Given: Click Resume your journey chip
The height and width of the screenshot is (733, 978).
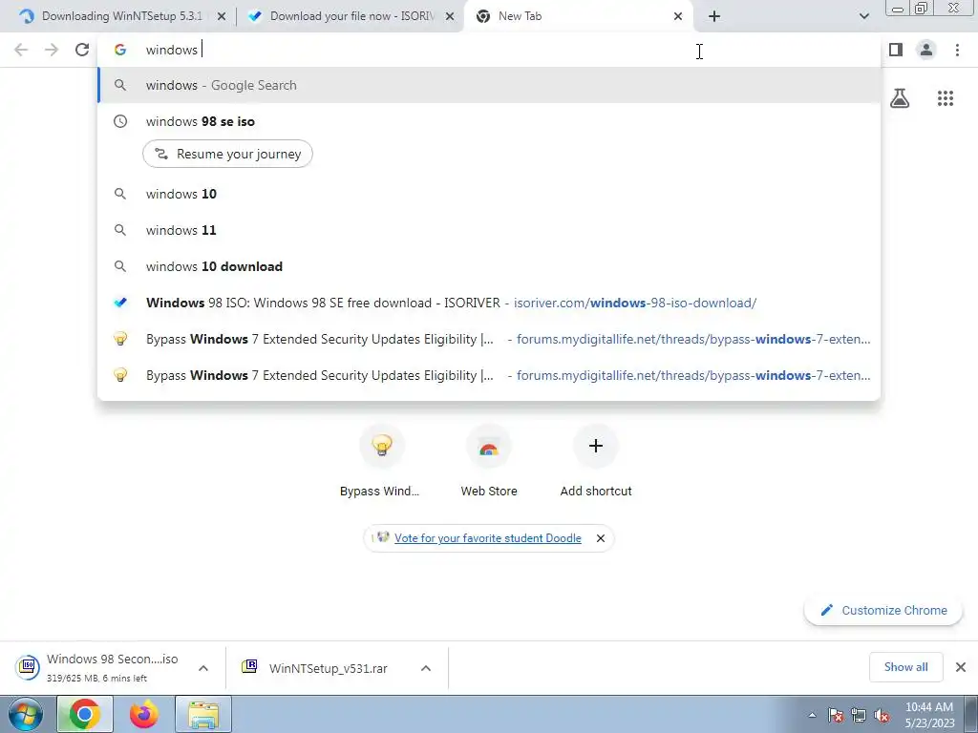Looking at the screenshot, I should point(227,154).
